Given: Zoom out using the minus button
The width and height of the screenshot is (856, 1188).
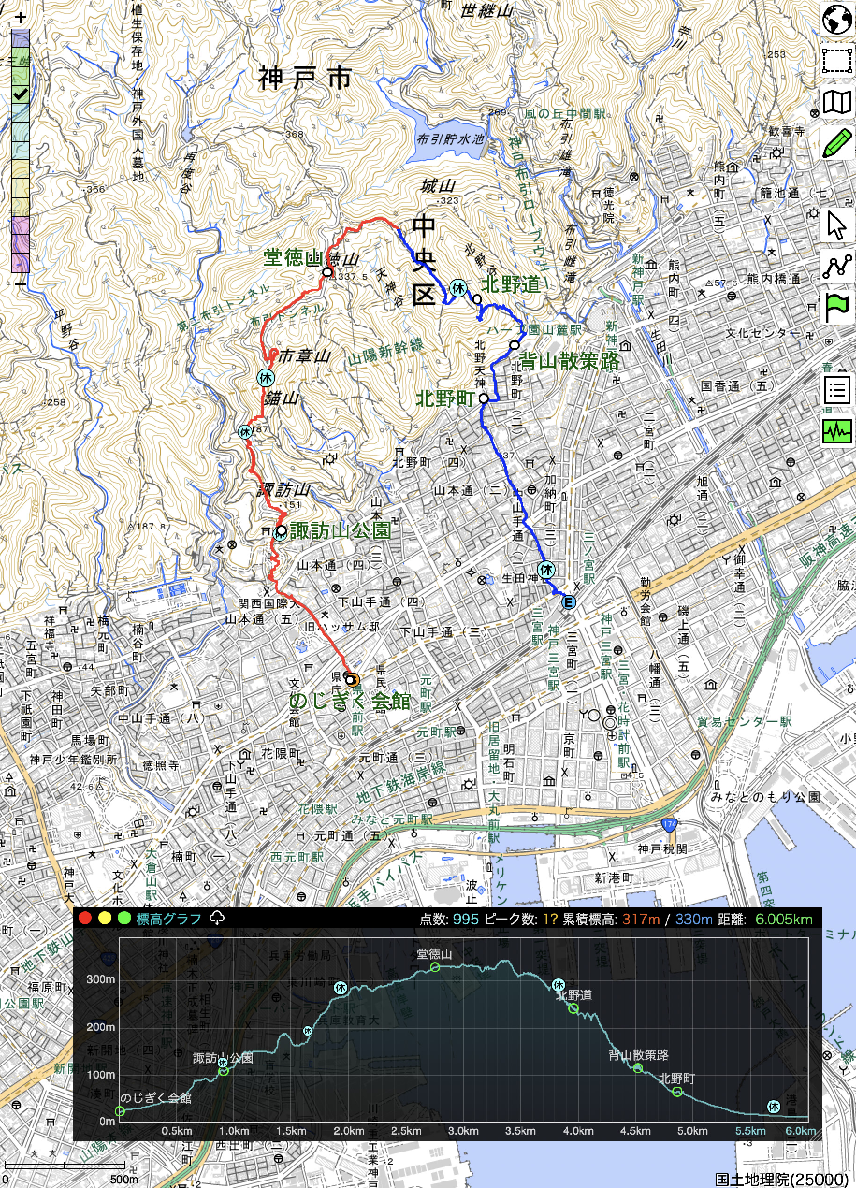Looking at the screenshot, I should coord(21,283).
